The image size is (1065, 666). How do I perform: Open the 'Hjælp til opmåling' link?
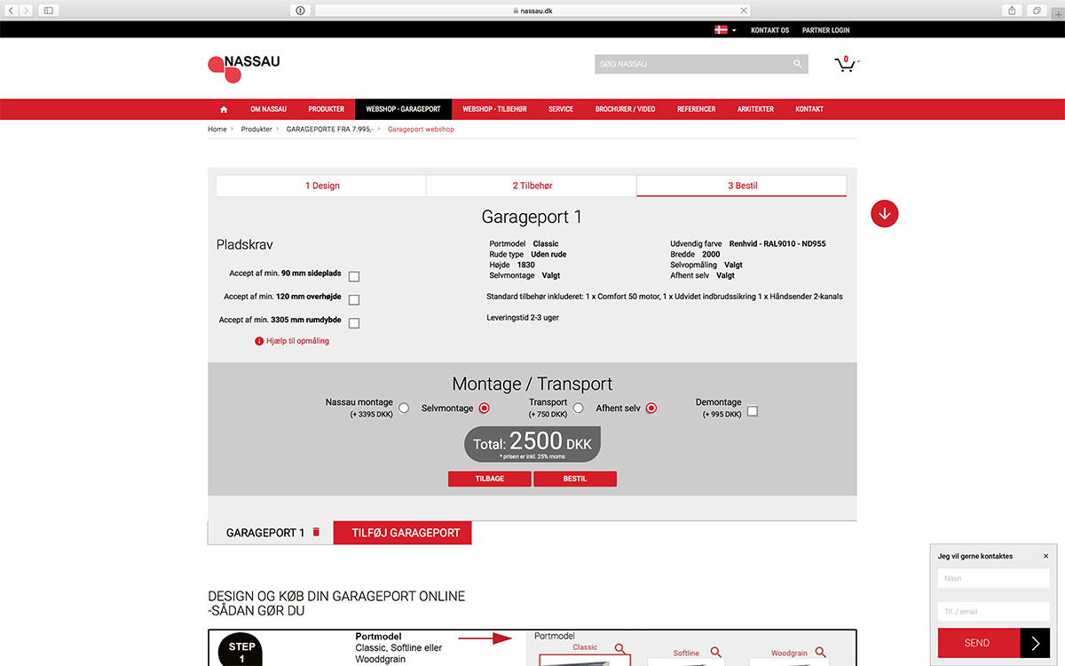pos(292,341)
